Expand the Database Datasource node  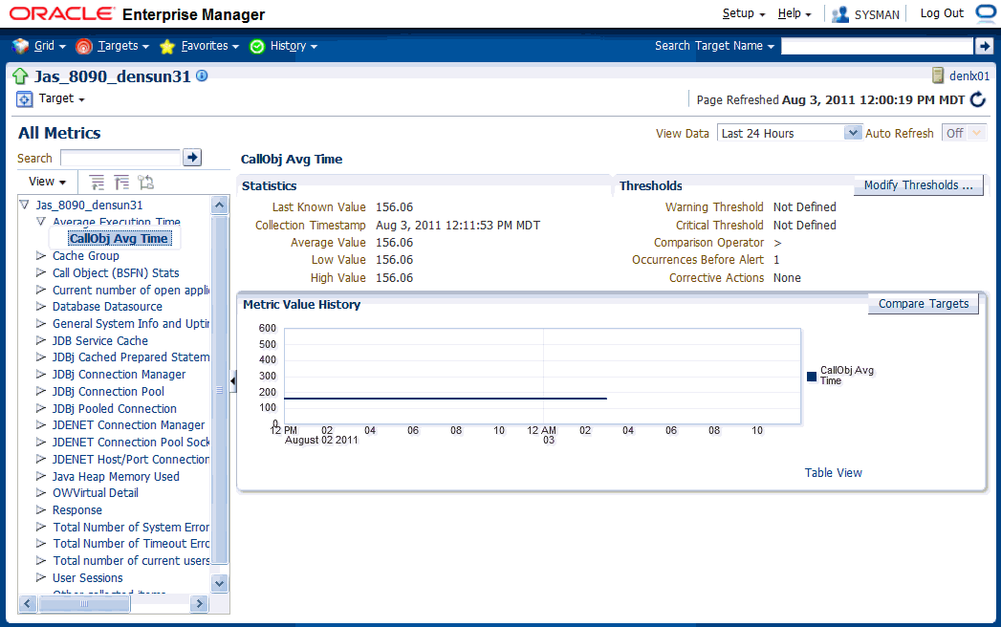(x=41, y=307)
